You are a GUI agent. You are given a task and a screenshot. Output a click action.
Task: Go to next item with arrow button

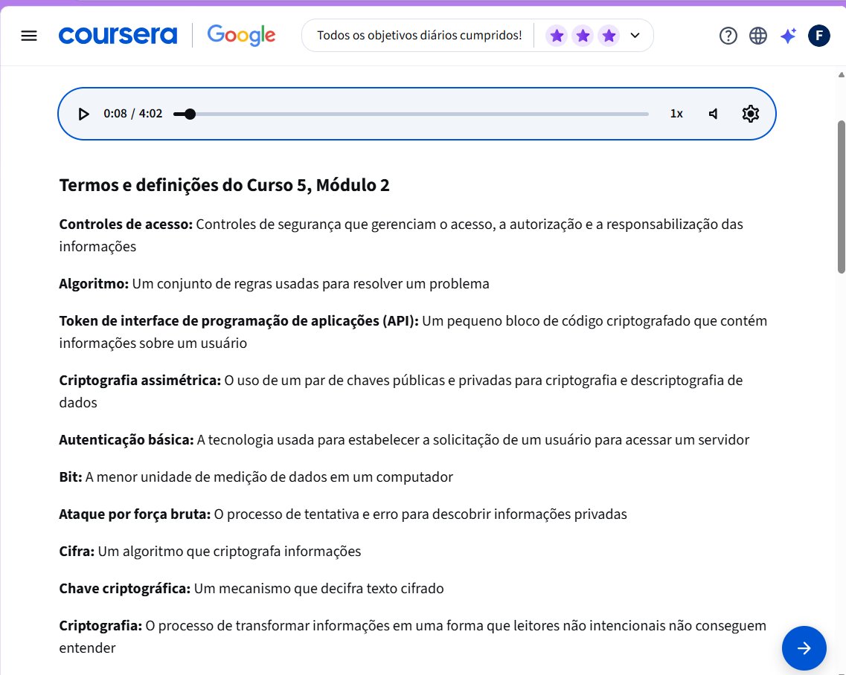(x=804, y=648)
